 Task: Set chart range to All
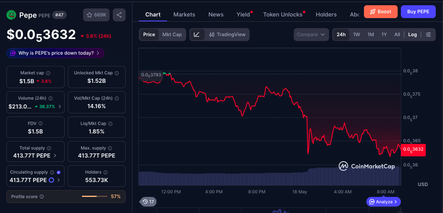397,35
